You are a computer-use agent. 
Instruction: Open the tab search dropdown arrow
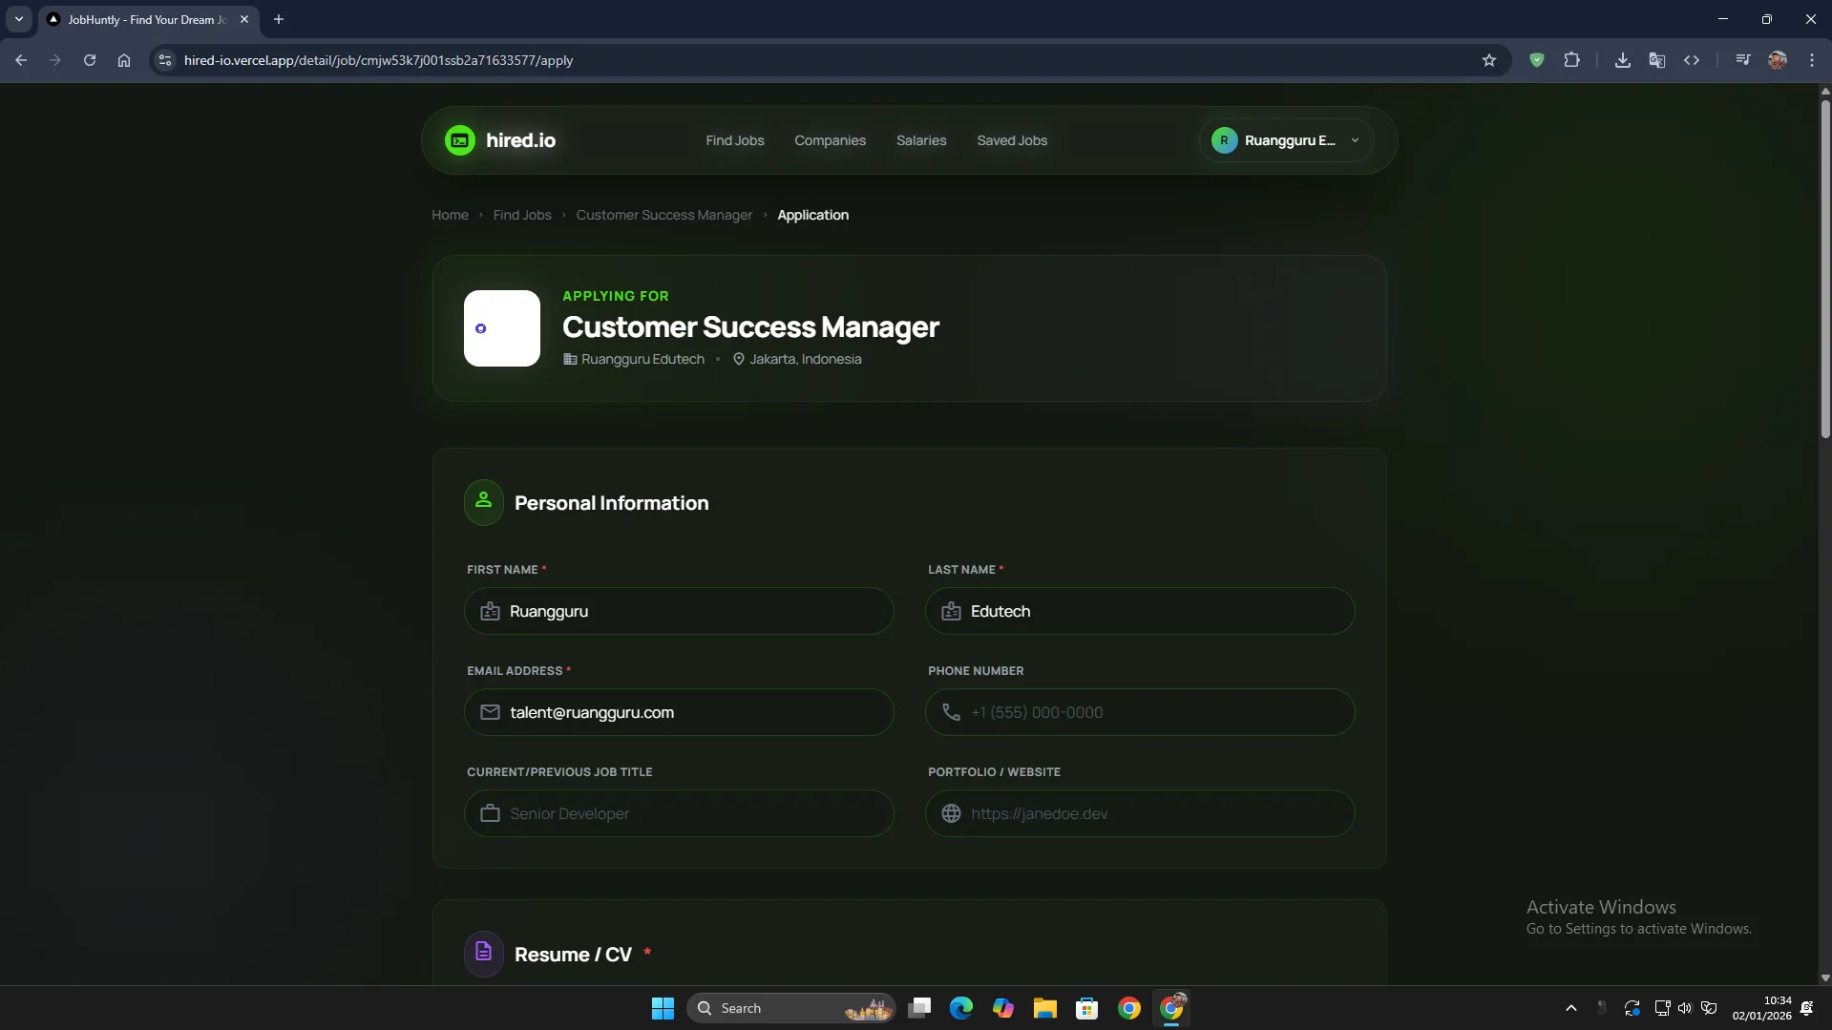pyautogui.click(x=19, y=19)
